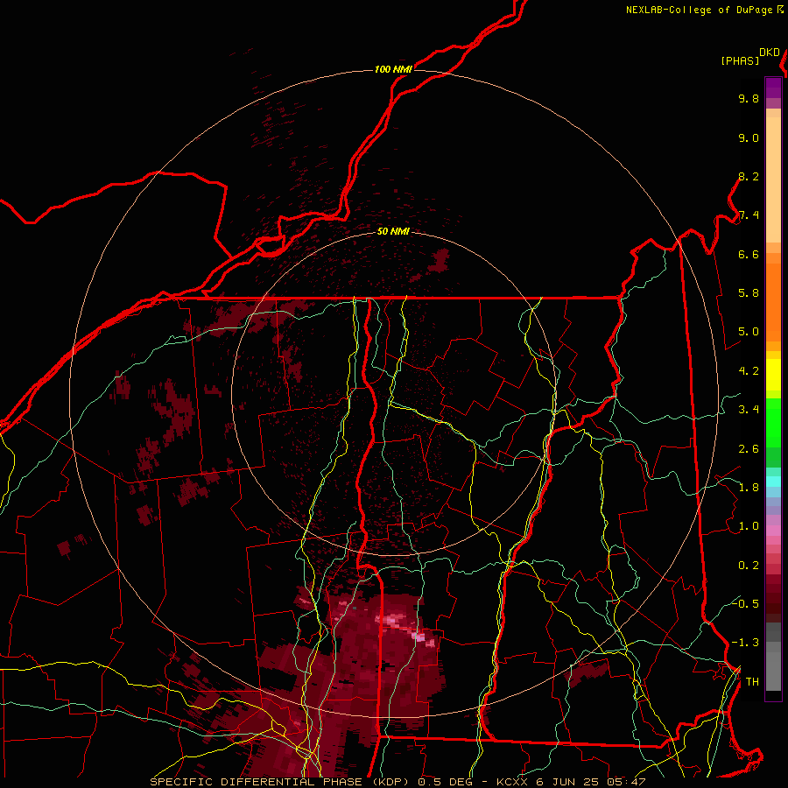788x788 pixels.
Task: Click the 6.6 value on the color scale
Action: click(749, 254)
